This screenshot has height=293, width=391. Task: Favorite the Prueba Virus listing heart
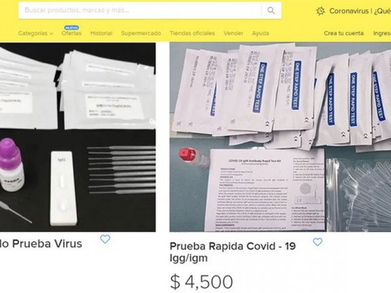tap(105, 239)
